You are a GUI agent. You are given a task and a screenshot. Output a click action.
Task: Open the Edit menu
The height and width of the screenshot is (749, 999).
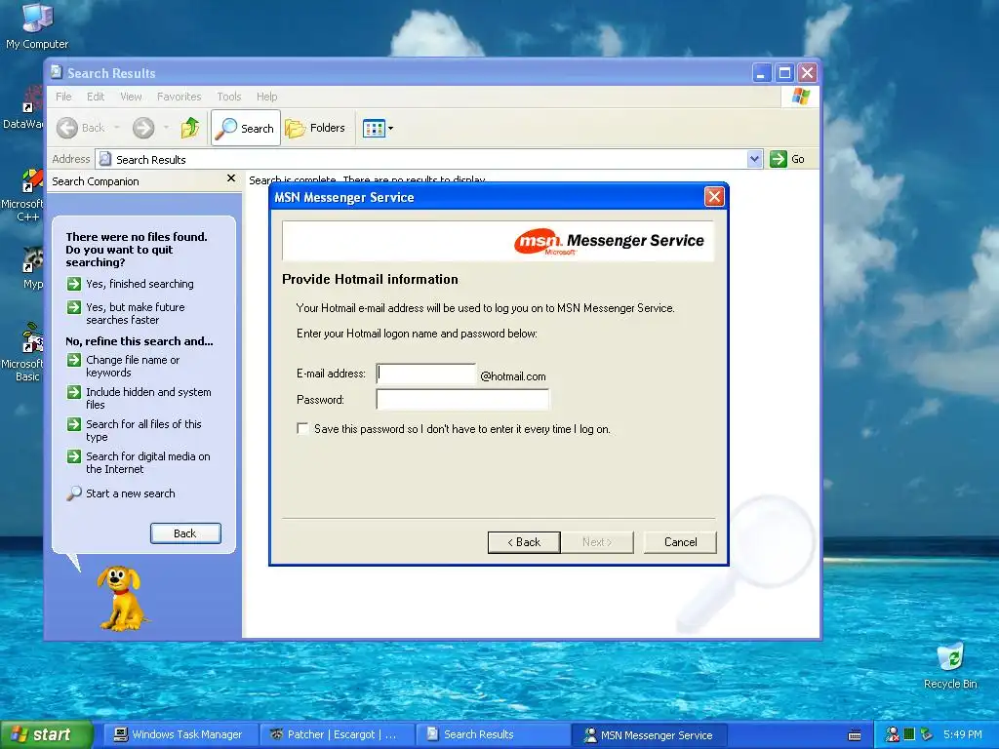(96, 97)
